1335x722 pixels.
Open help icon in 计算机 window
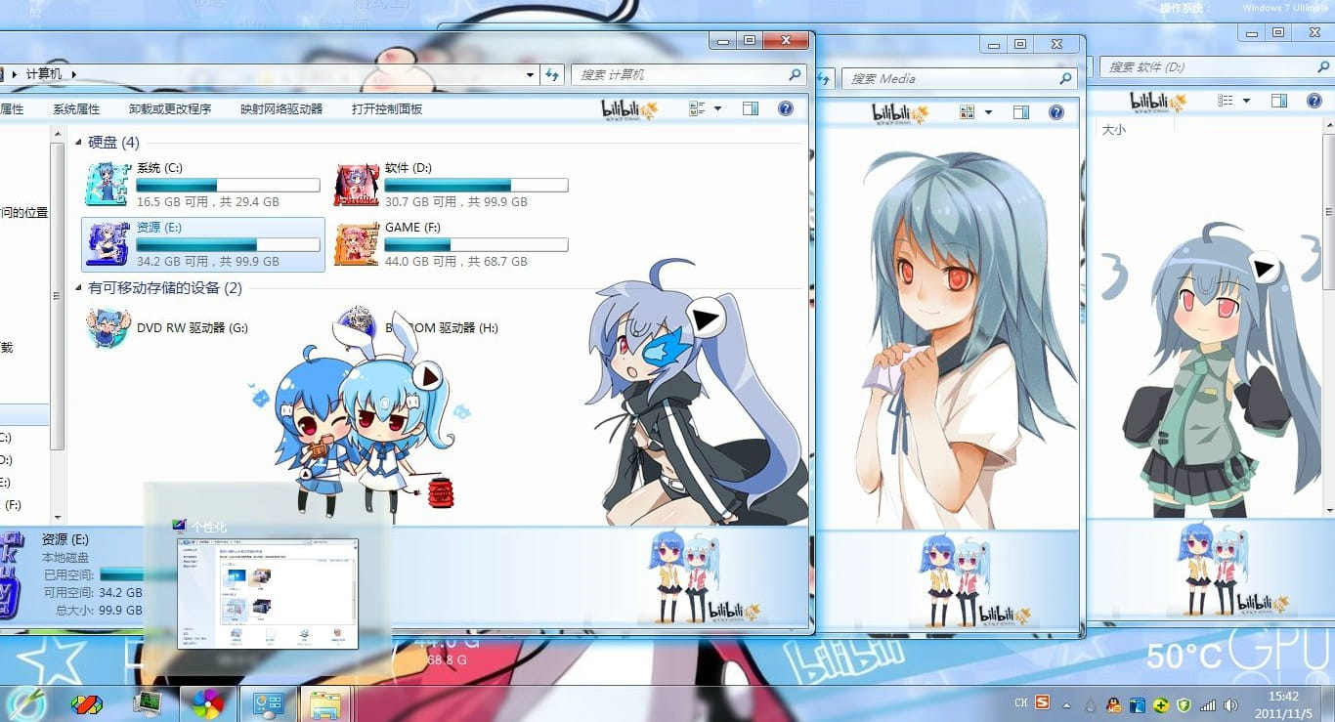[x=786, y=108]
